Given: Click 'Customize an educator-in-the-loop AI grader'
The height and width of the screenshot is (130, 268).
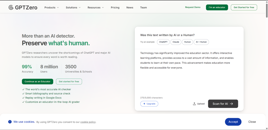Looking at the screenshot, I should [x=52, y=102].
